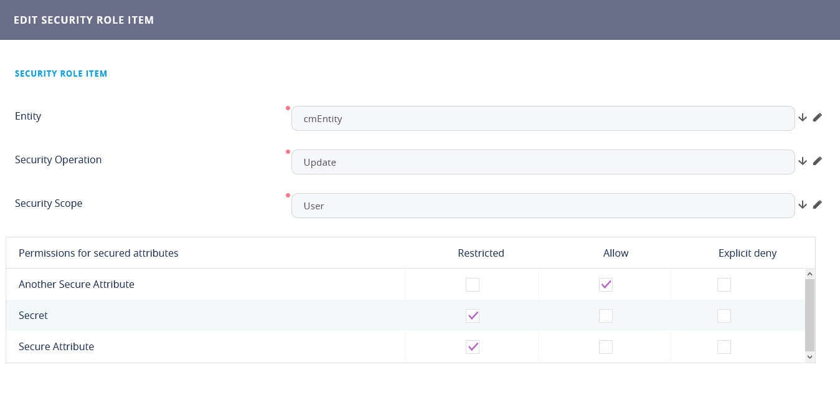Click the cmEntity input field
The width and height of the screenshot is (840, 395).
pos(542,118)
